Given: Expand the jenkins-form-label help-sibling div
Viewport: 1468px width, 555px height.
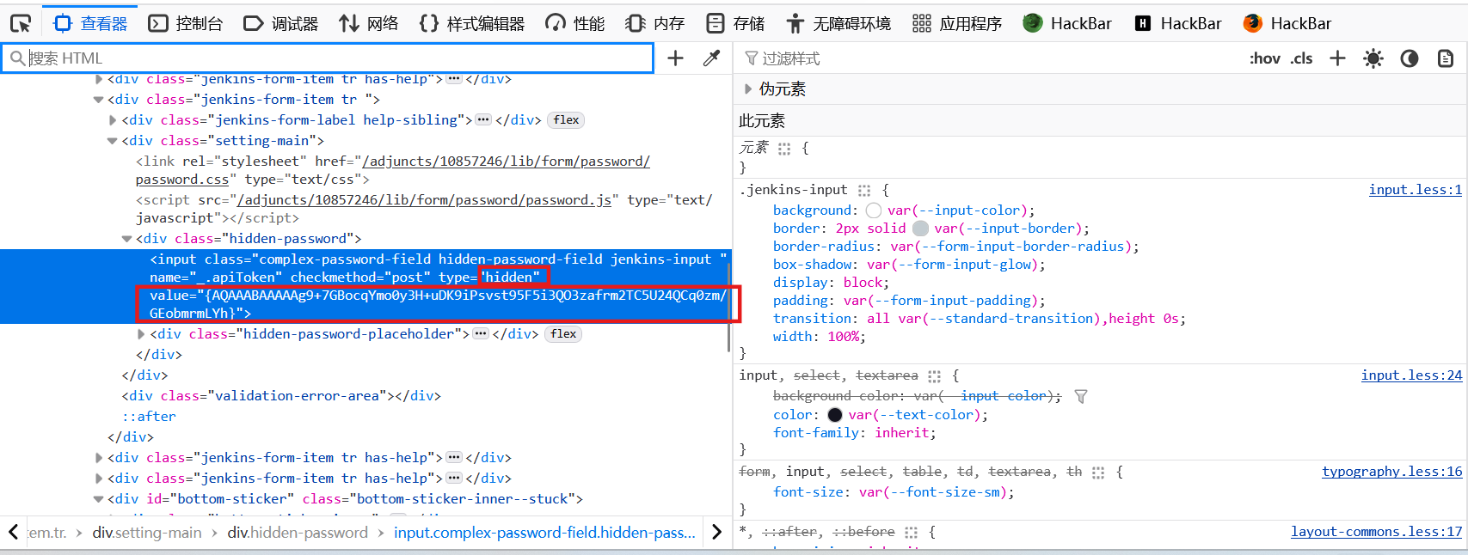Looking at the screenshot, I should coord(113,120).
